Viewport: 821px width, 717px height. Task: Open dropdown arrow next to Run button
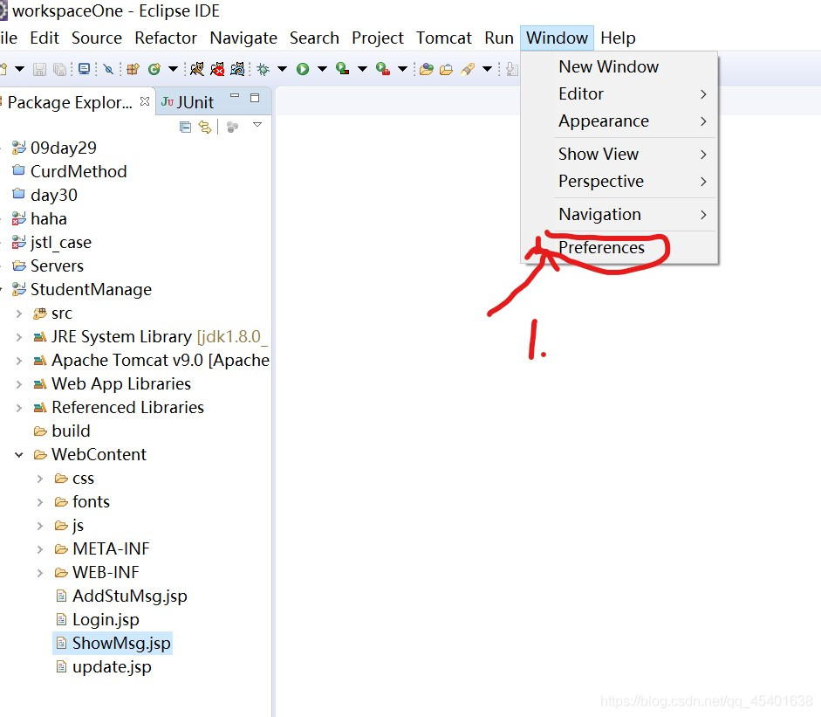click(x=323, y=69)
